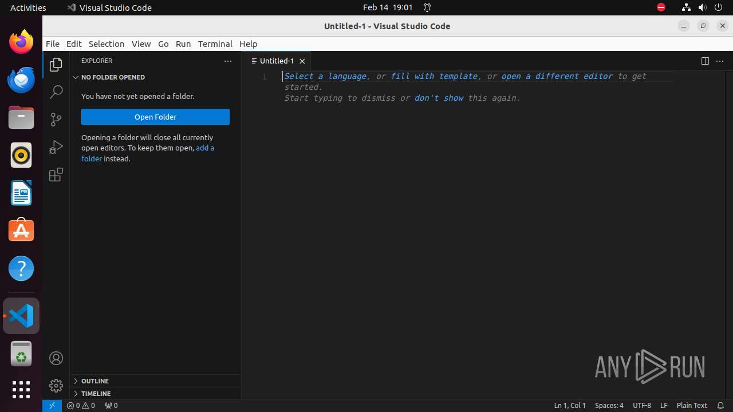Click the Open Folder button

155,117
